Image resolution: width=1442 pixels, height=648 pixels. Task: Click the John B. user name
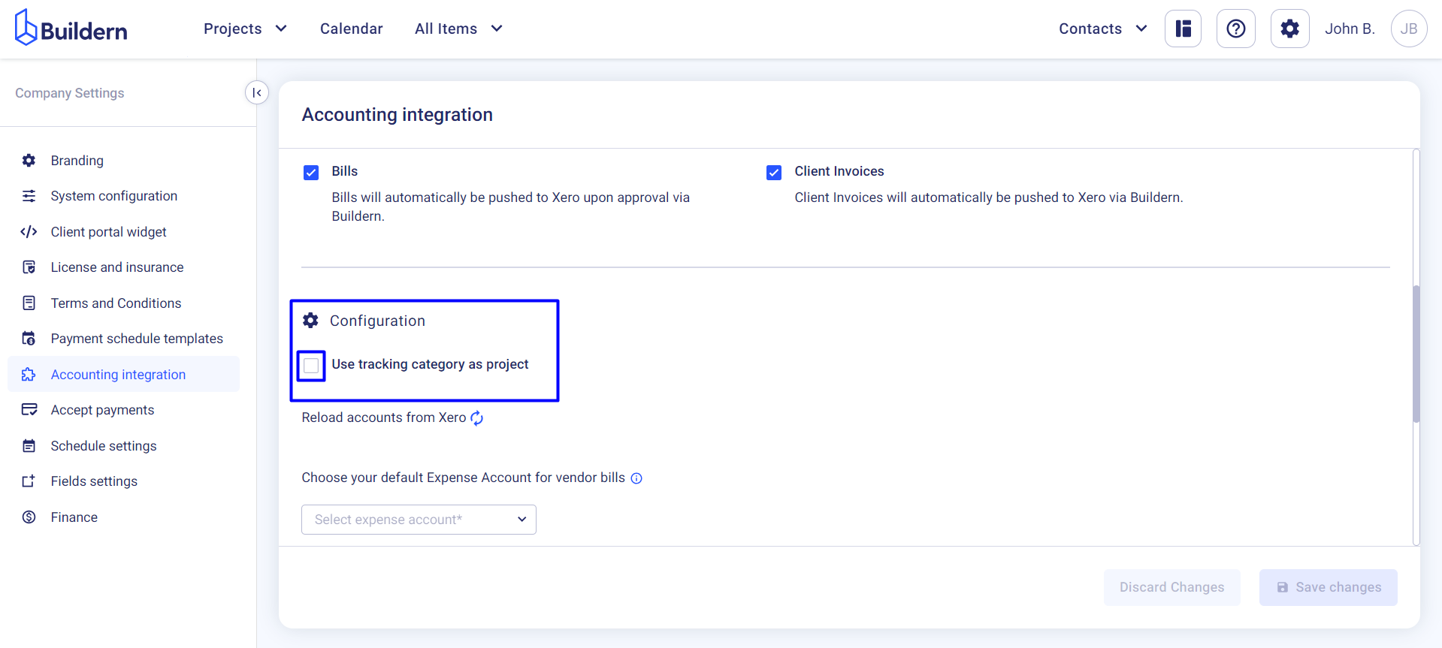pos(1350,29)
